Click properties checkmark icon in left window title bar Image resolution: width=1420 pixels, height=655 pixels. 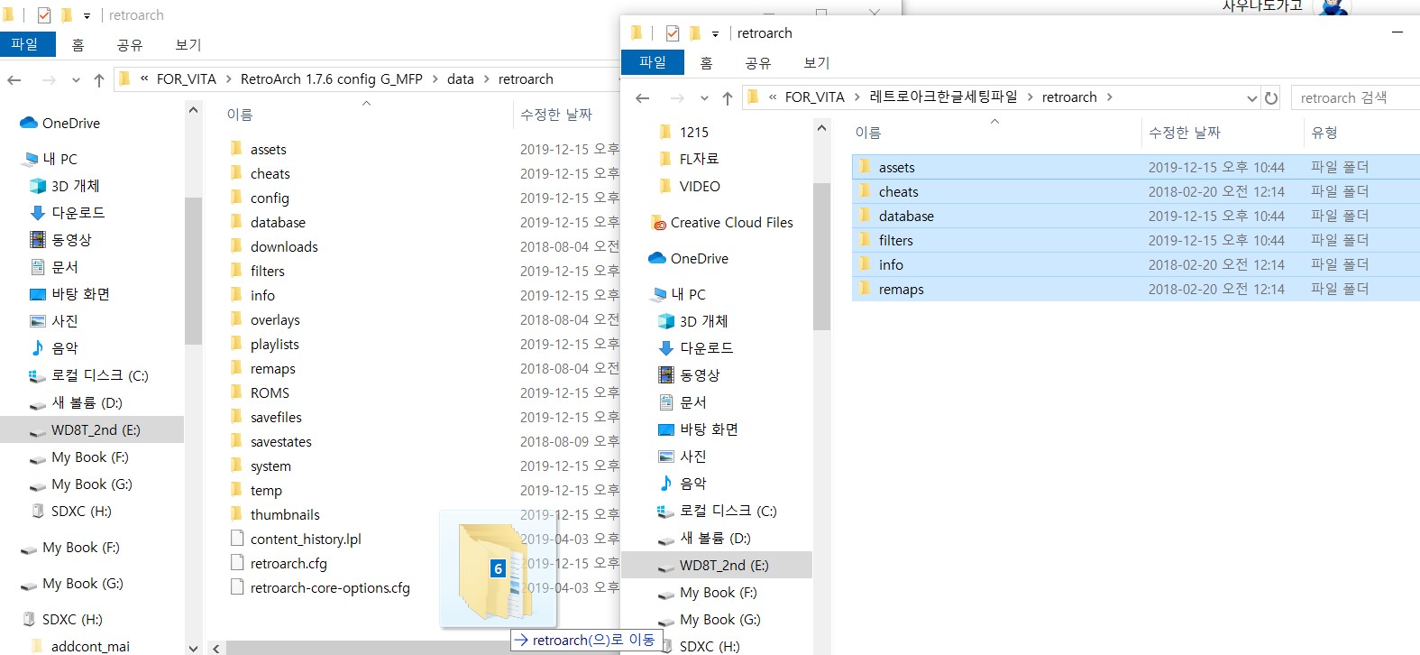(44, 15)
